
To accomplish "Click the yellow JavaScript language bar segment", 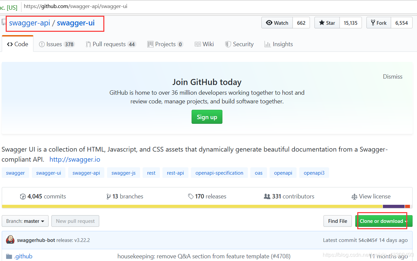I will click(x=192, y=206).
